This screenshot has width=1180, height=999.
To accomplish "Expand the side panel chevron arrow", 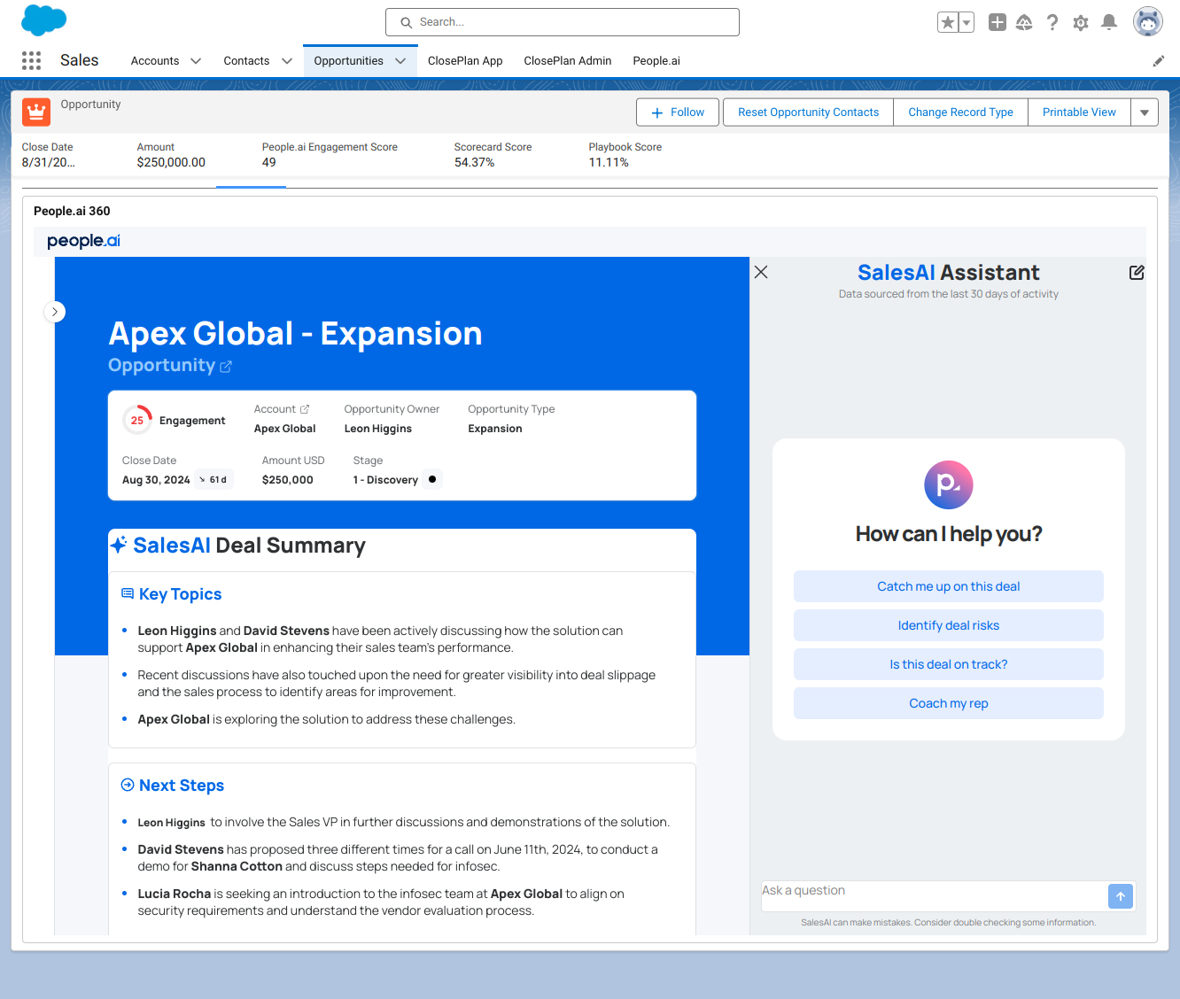I will click(x=55, y=312).
